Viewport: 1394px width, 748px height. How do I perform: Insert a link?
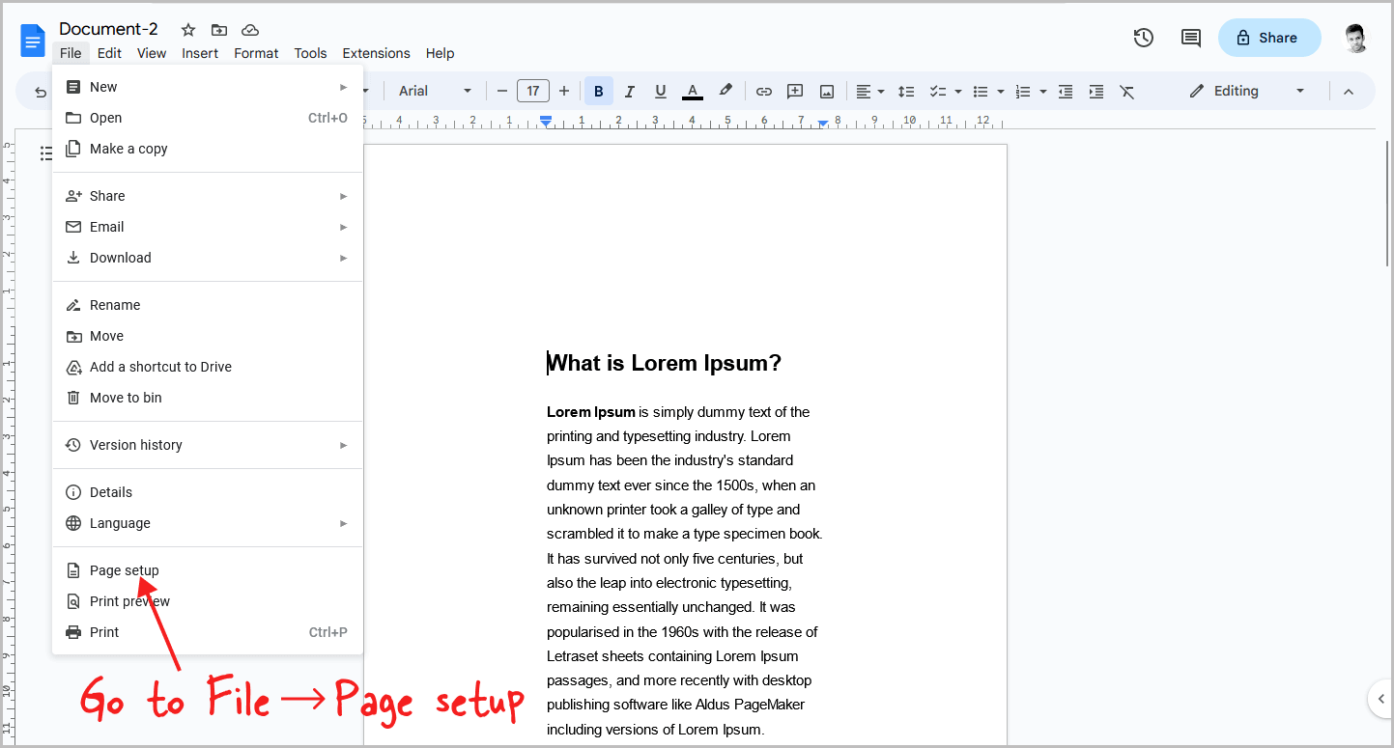point(763,91)
